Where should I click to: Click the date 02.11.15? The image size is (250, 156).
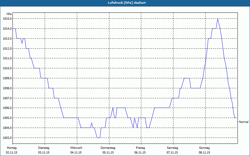coord(12,153)
